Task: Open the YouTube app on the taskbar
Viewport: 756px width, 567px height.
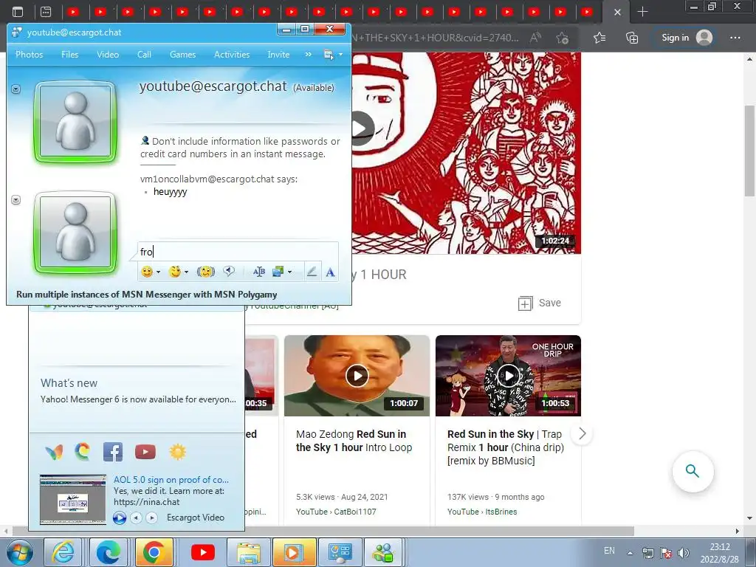Action: click(x=202, y=552)
